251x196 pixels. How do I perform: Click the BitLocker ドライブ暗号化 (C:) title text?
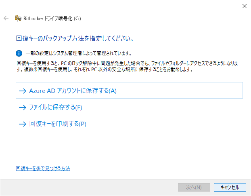click(52, 19)
